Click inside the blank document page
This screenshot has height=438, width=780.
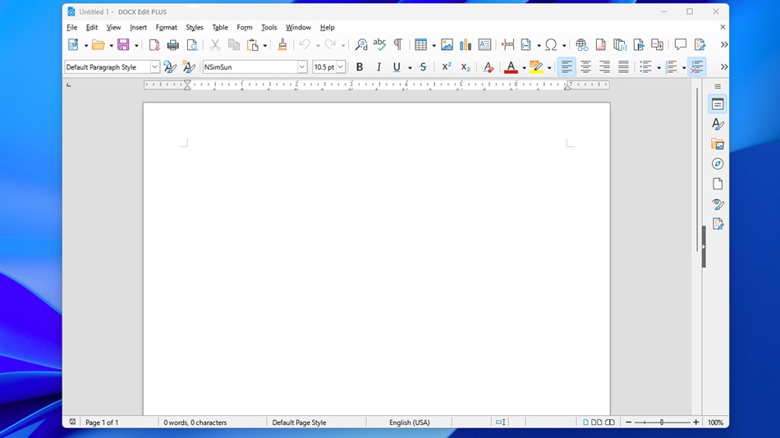click(x=377, y=258)
